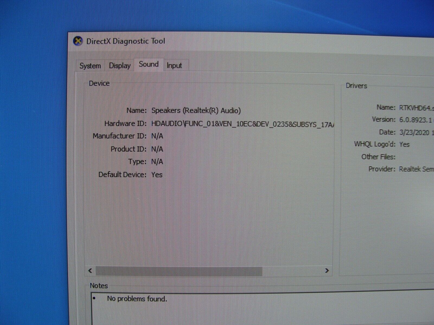This screenshot has width=434, height=325.
Task: Go to the Input tab
Action: tap(174, 66)
